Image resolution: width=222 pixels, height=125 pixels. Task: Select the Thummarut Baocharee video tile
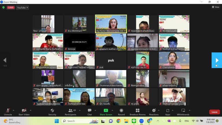(111, 78)
